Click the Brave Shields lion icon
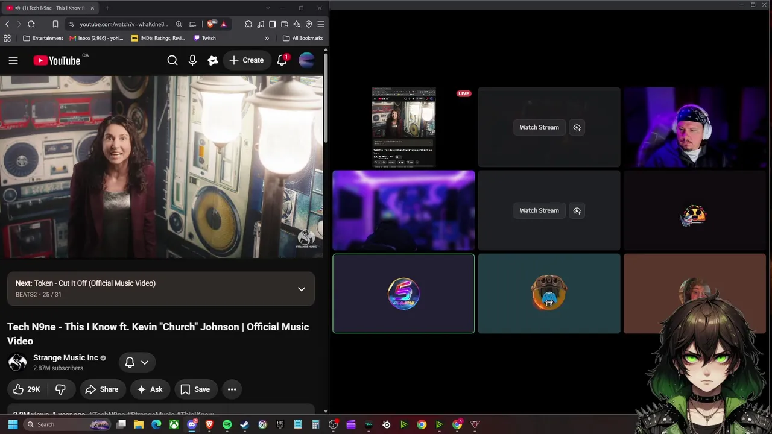 (x=210, y=24)
